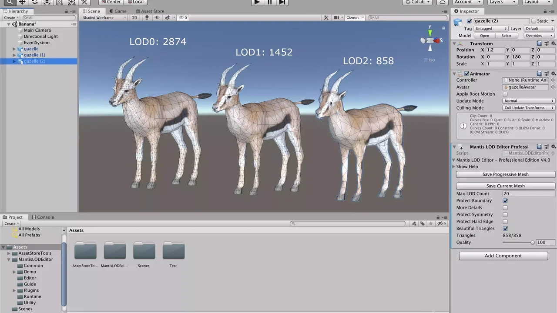Screen dimensions: 557x313
Task: Collapse MantisLODEditor folder in Project tree
Action: click(9, 260)
